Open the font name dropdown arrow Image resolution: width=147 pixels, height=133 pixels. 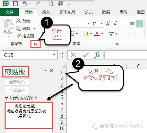coord(88,24)
